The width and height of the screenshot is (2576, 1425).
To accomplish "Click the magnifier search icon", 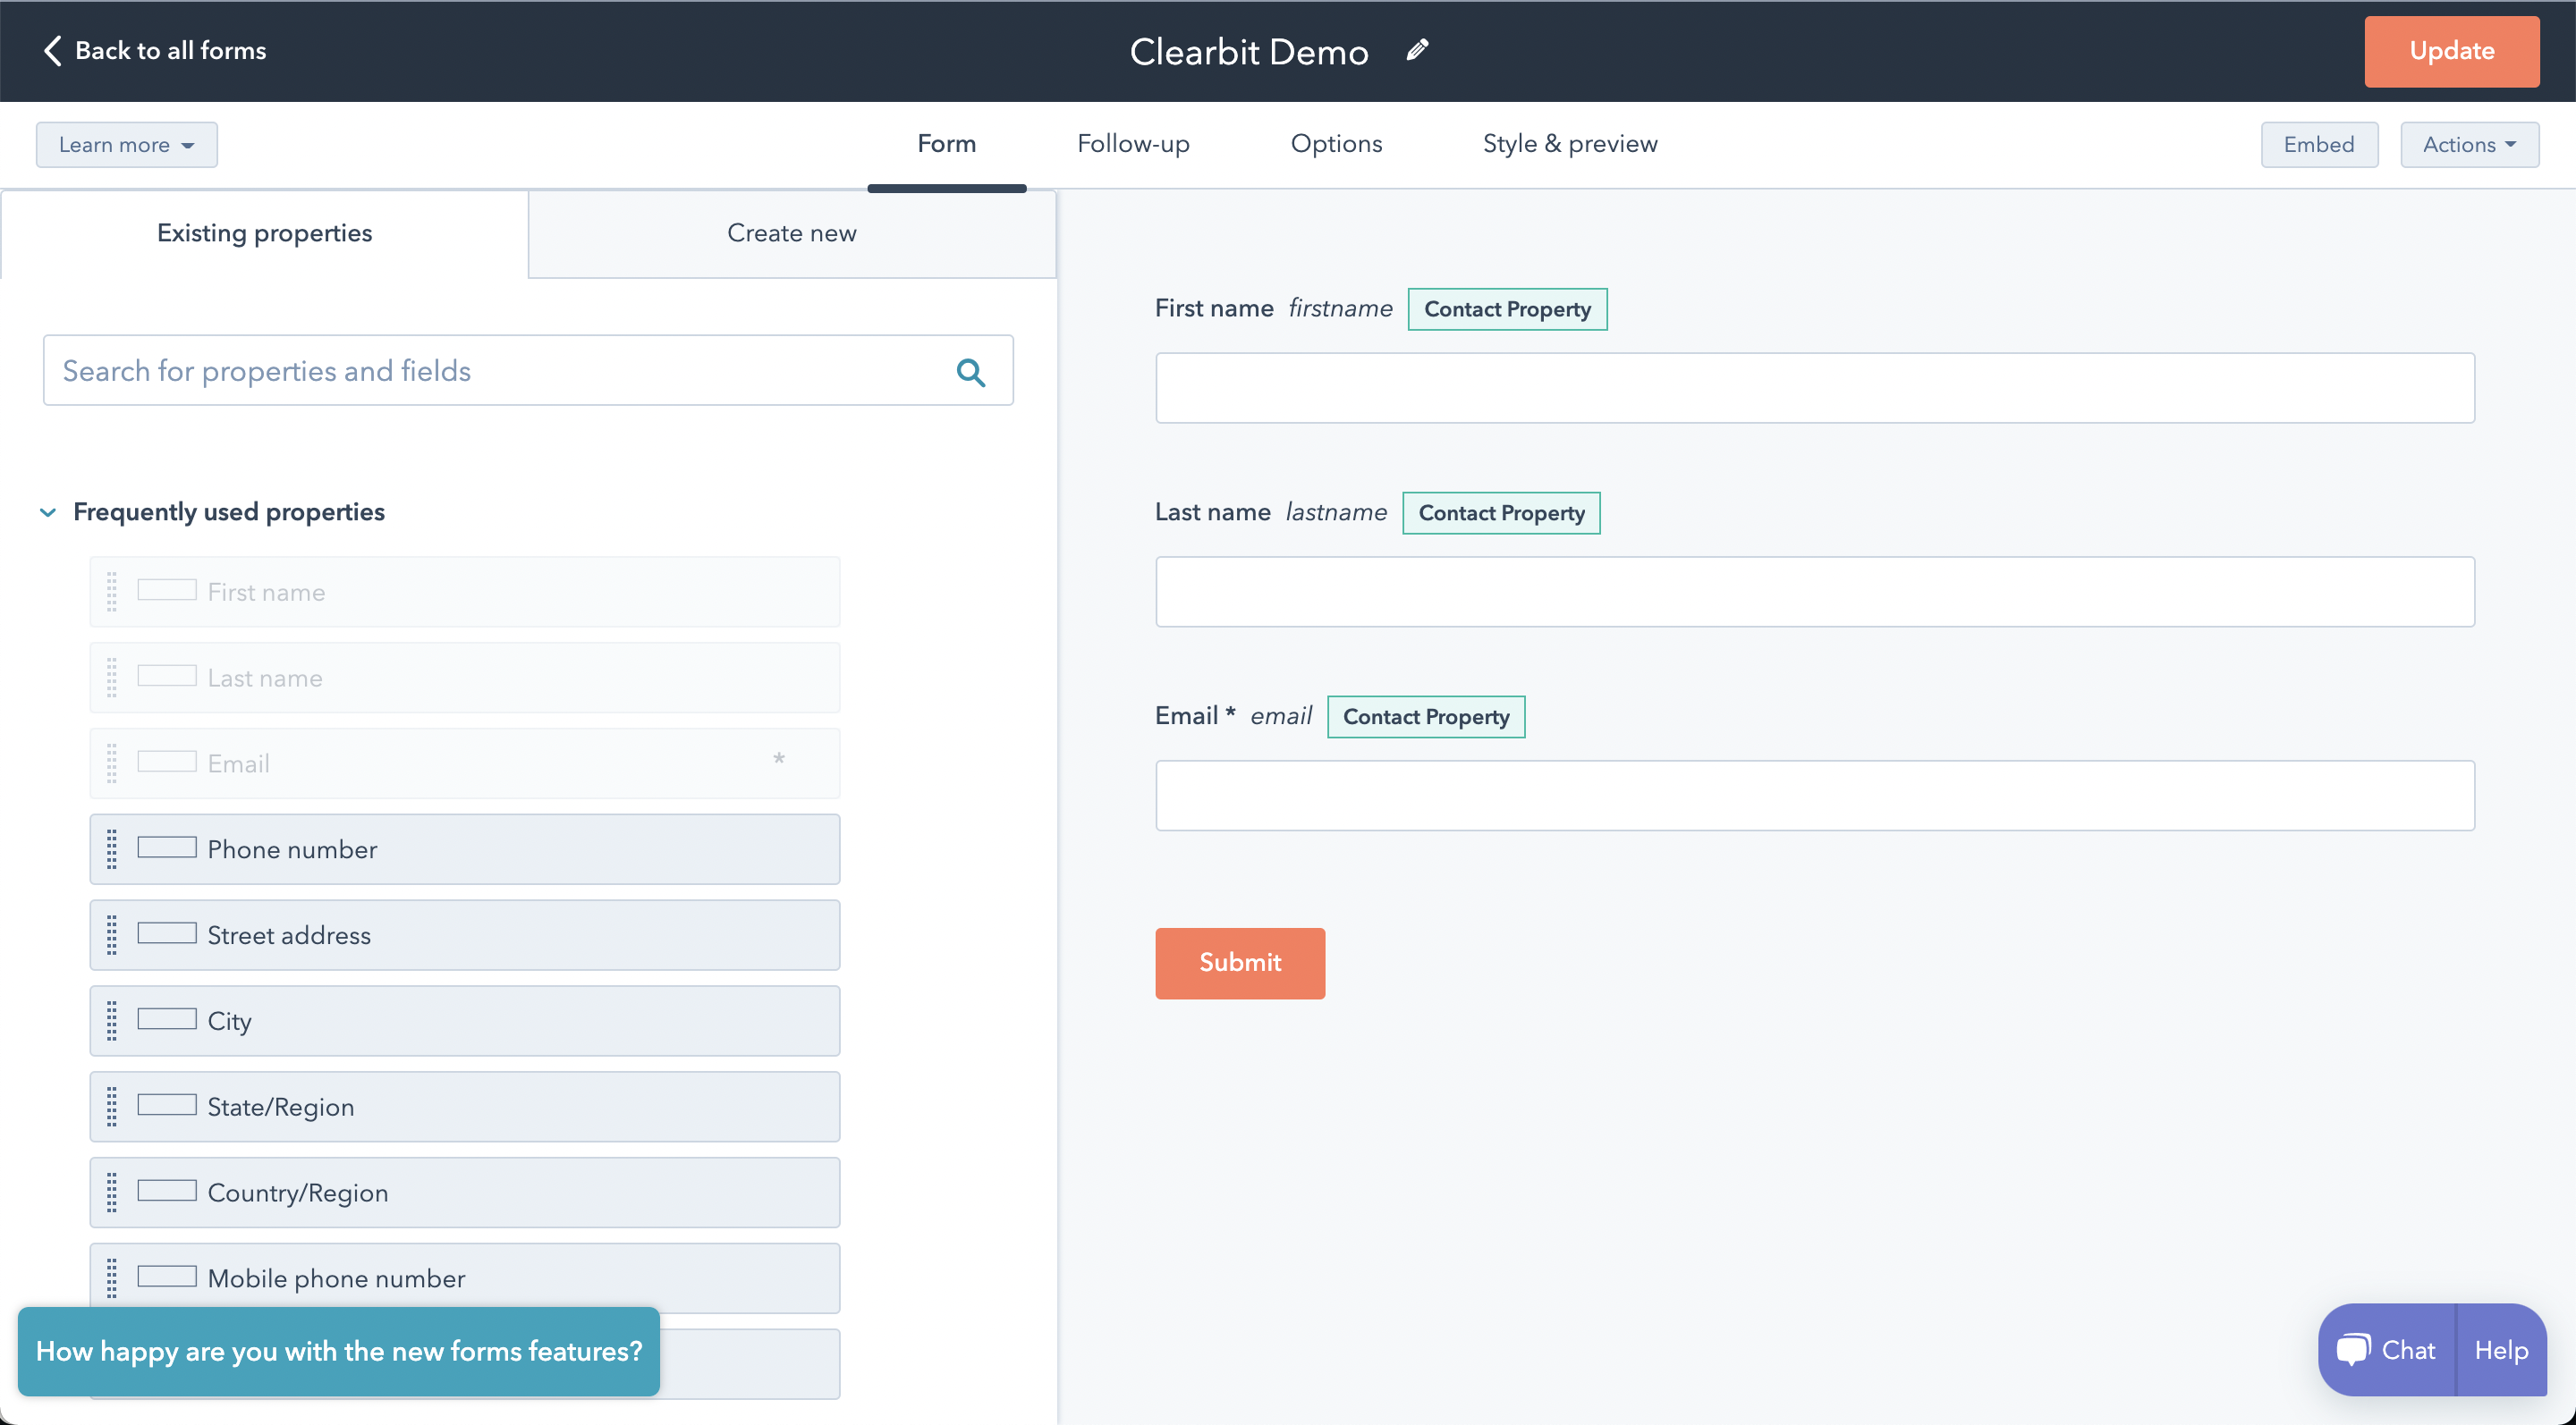I will tap(971, 372).
